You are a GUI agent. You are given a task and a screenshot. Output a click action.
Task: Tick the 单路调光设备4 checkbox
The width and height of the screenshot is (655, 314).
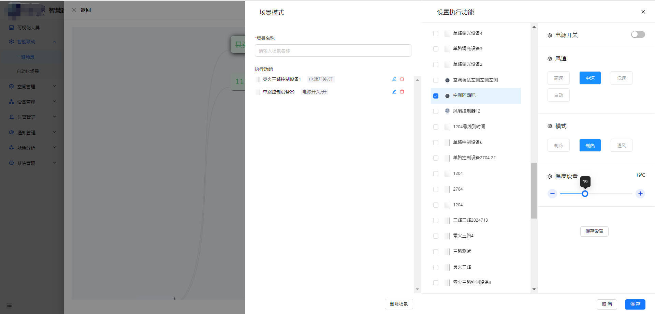pos(436,33)
